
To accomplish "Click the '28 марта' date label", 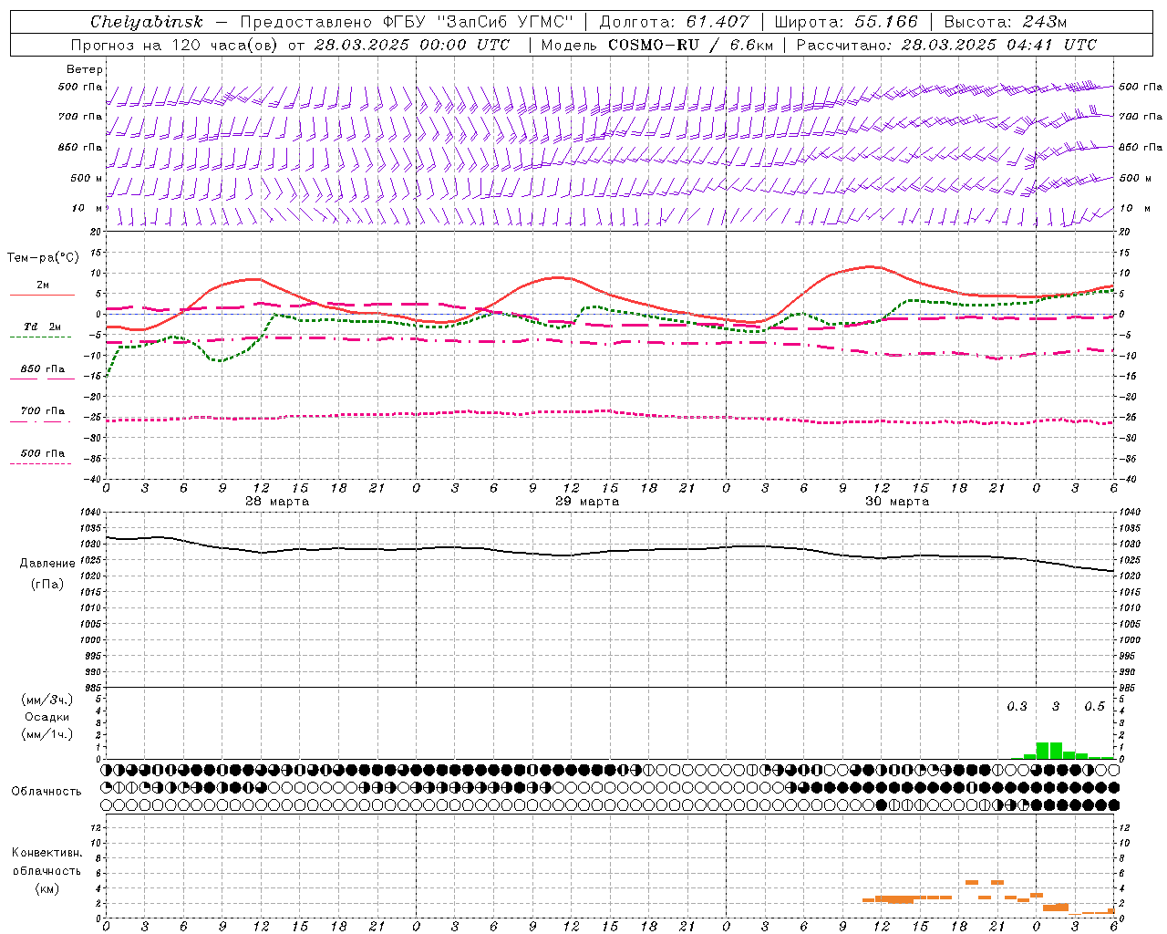I will (277, 501).
